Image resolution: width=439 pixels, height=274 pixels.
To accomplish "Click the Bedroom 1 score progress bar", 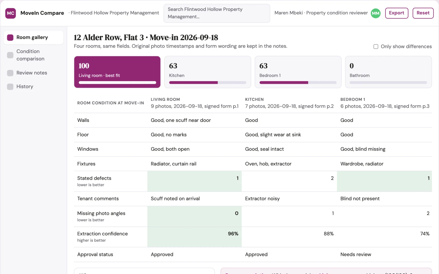I will tap(298, 82).
